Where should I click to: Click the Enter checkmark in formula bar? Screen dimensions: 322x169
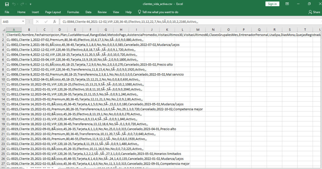(46, 22)
